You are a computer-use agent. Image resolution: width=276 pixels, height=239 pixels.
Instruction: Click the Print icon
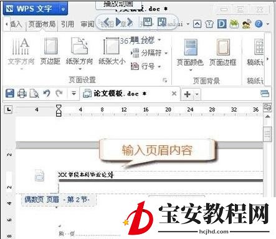(x=22, y=94)
